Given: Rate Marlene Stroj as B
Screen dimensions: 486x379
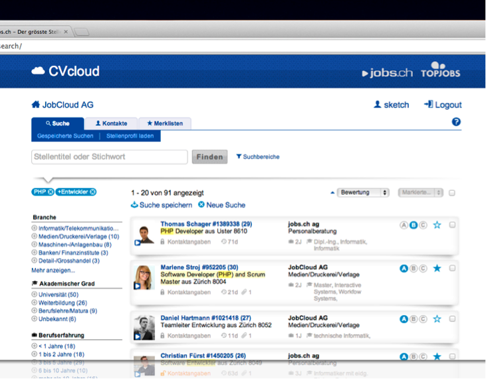Looking at the screenshot, I should tap(414, 269).
